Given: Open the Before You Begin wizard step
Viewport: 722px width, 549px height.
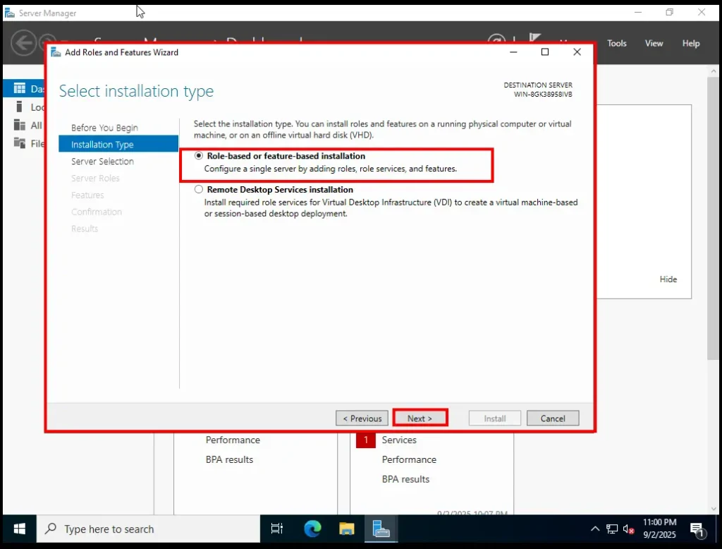Looking at the screenshot, I should pos(104,128).
